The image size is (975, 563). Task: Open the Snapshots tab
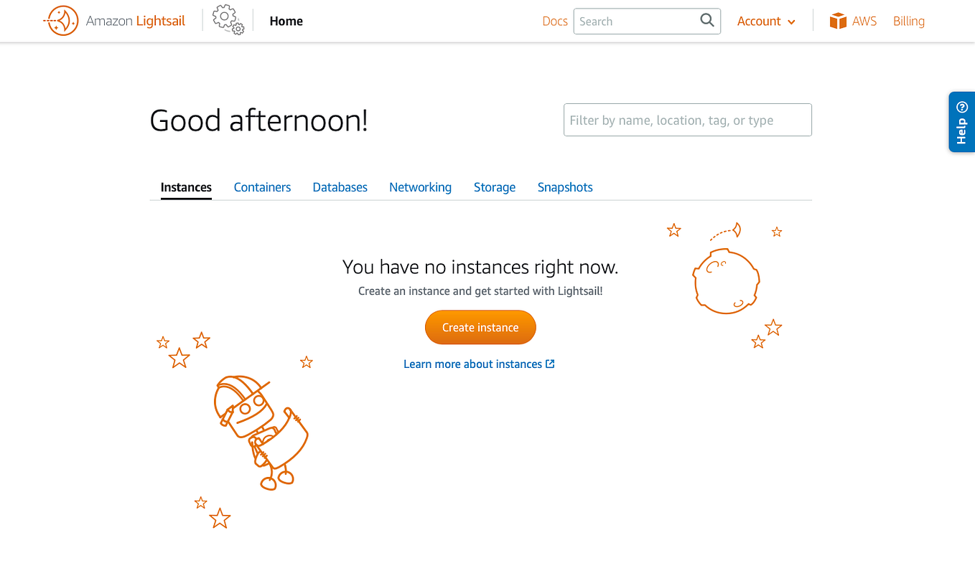pyautogui.click(x=565, y=187)
